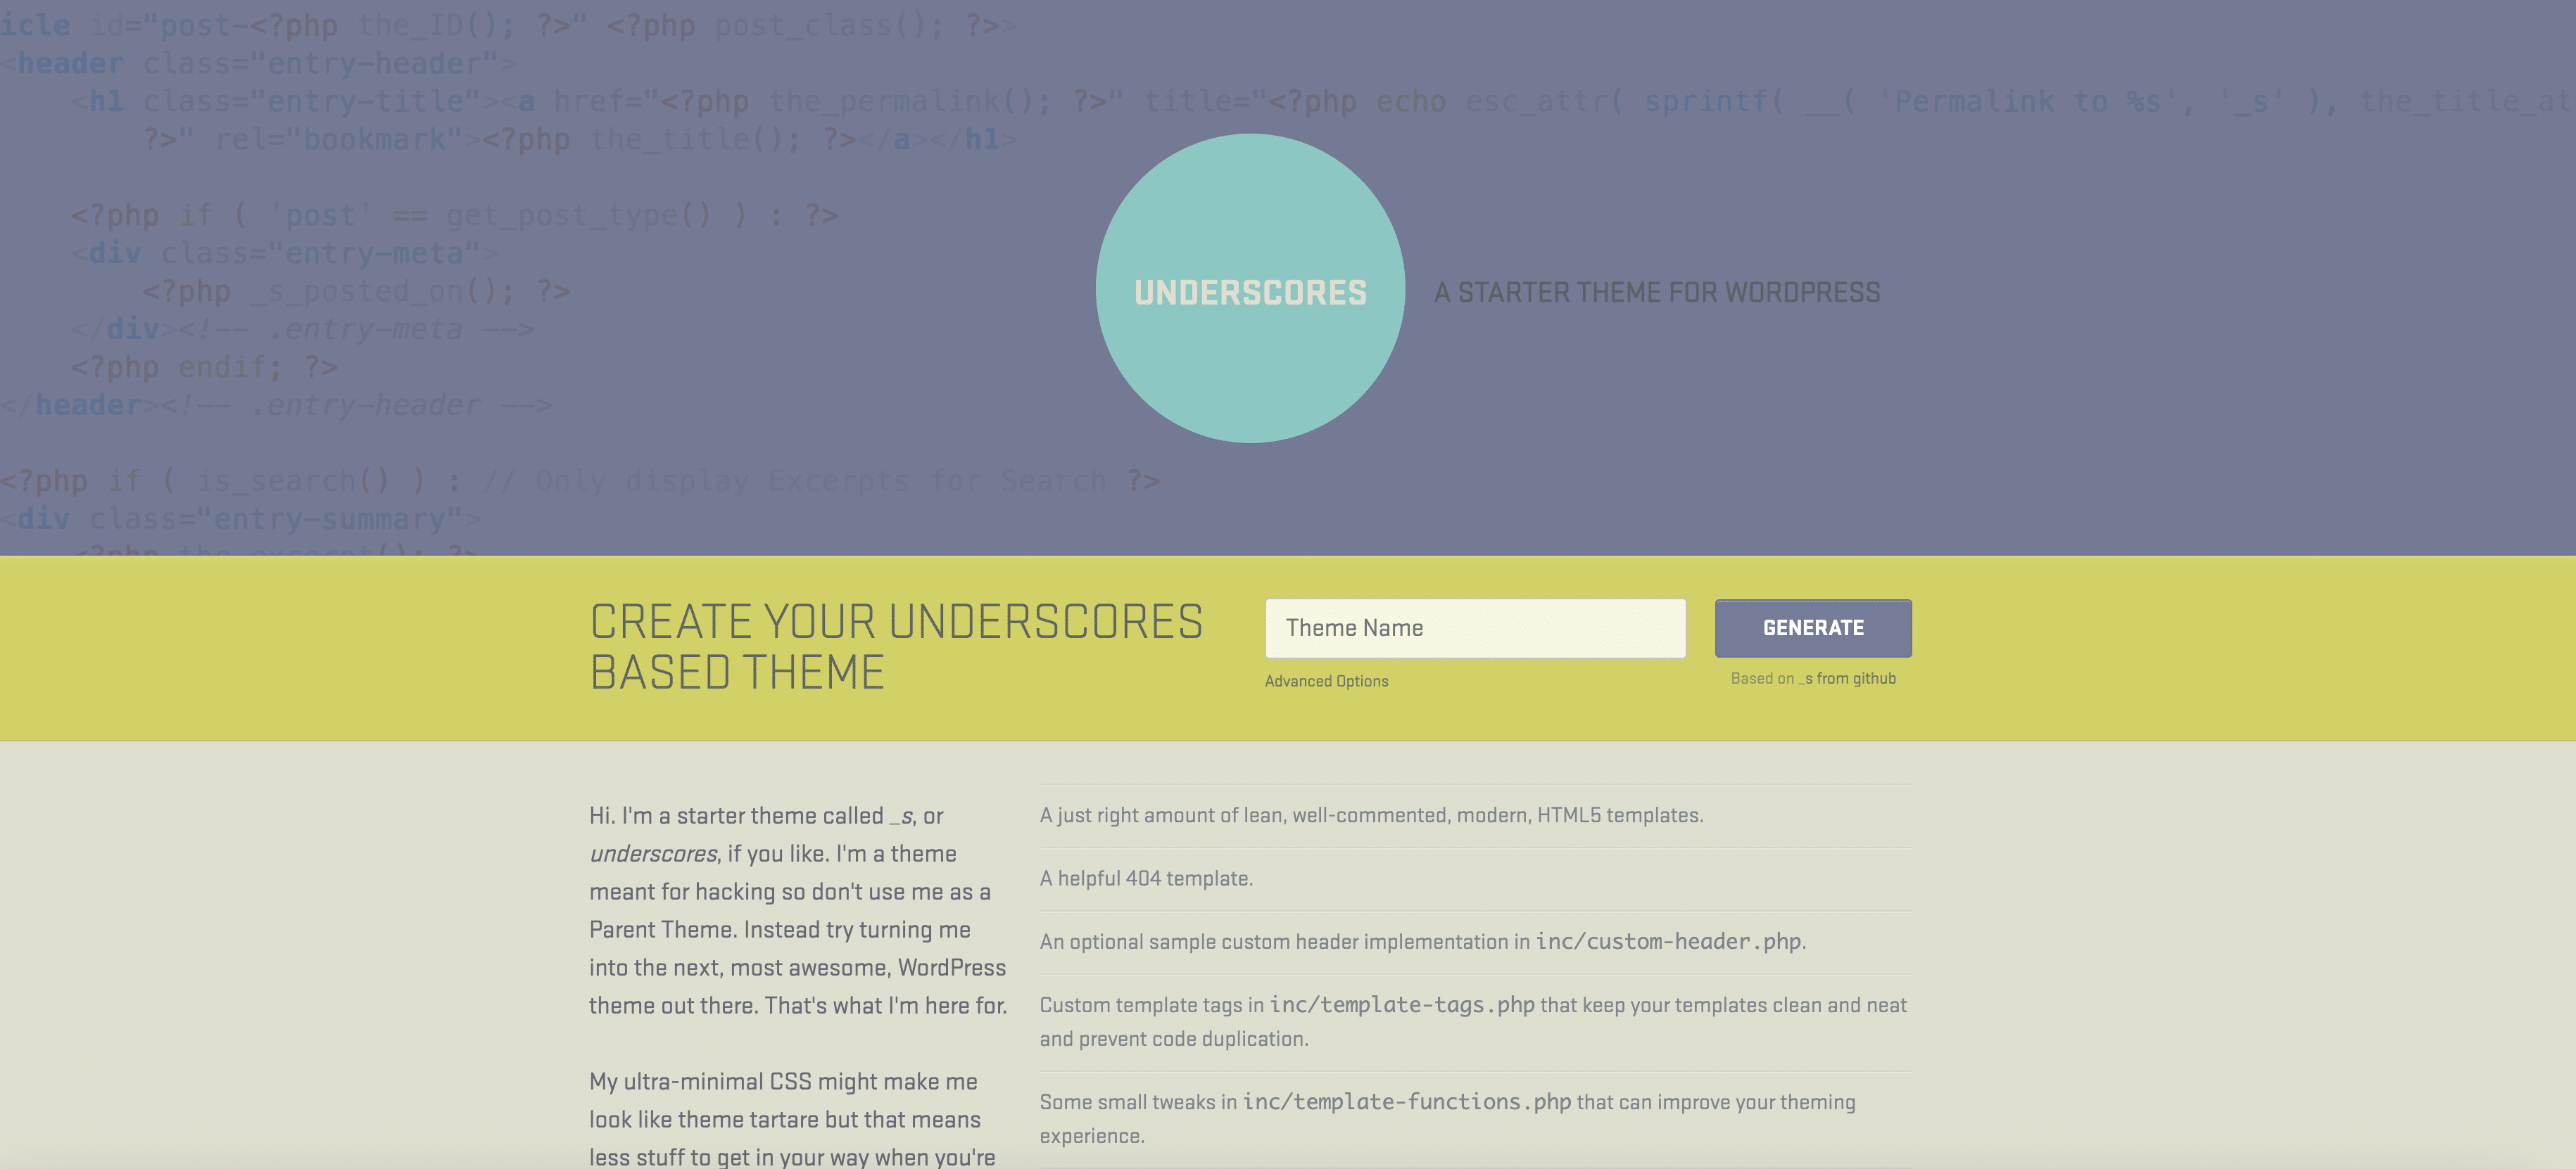Click the 'A STARTER THEME FOR WORDPRESS' tagline
Viewport: 2576px width, 1169px height.
tap(1656, 293)
